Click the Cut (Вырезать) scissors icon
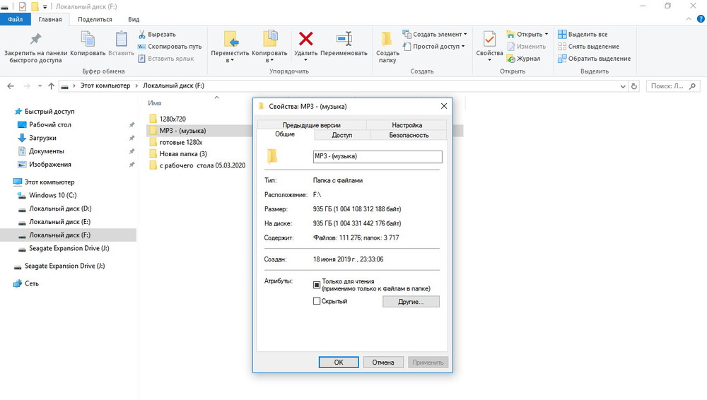 click(x=142, y=34)
